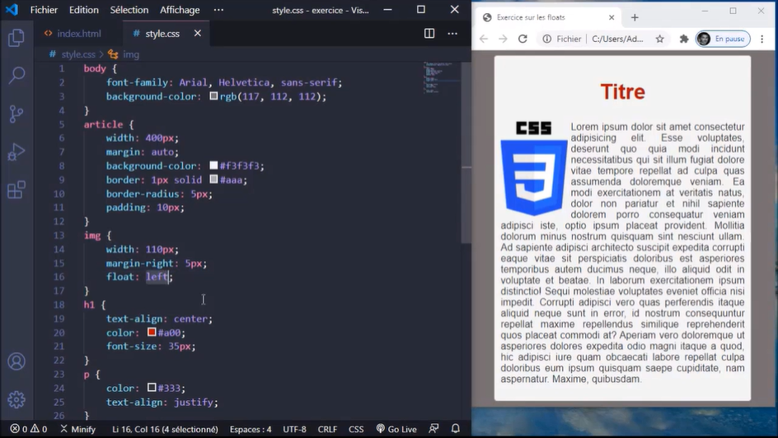The image size is (778, 438).
Task: Expand the hidden menu items ellipsis
Action: coord(218,10)
